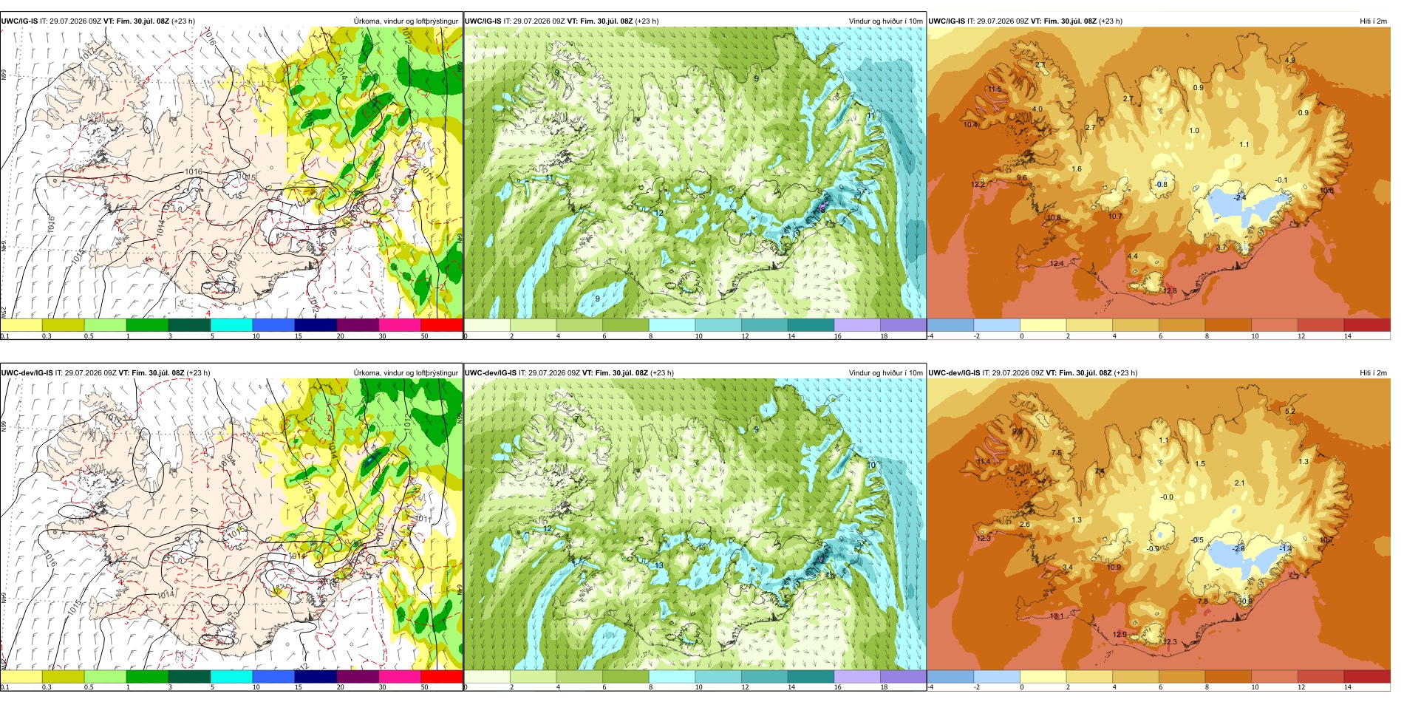Click the 4.9 value in top temperature map

click(x=1290, y=60)
